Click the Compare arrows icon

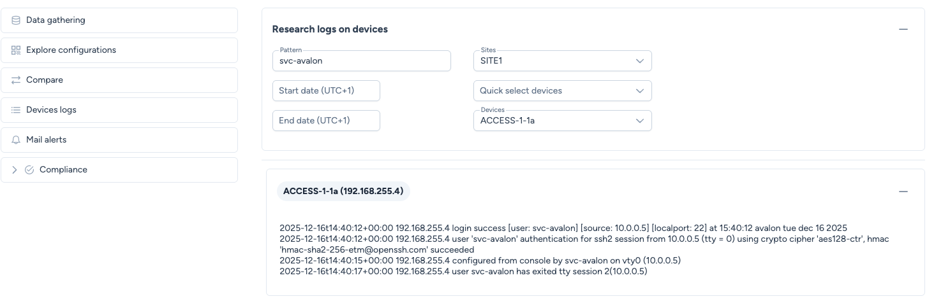point(16,80)
